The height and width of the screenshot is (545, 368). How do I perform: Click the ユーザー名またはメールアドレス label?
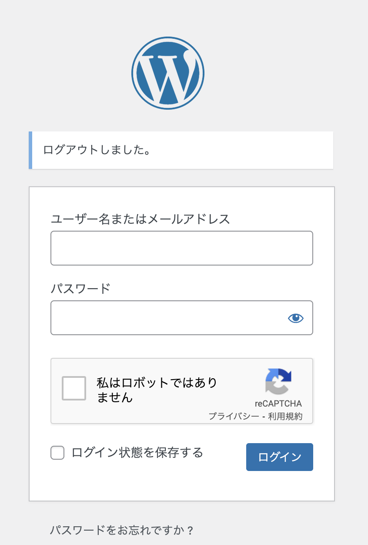pos(141,219)
